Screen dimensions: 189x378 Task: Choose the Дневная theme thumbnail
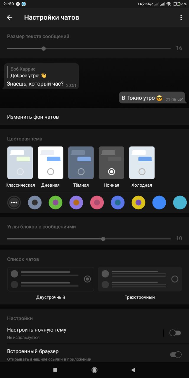(50, 163)
